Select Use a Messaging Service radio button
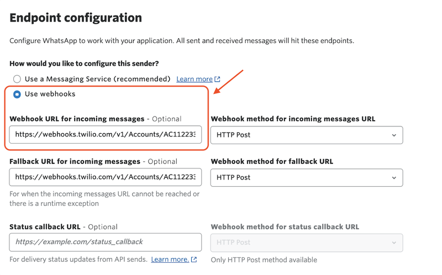Screen dimensions: 442x275 (x=17, y=79)
